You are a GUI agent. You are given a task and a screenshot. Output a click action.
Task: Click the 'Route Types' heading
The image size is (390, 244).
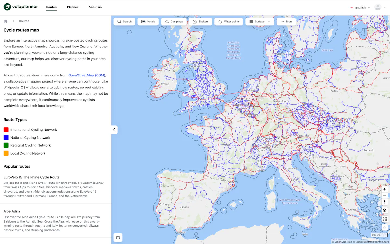tap(15, 120)
